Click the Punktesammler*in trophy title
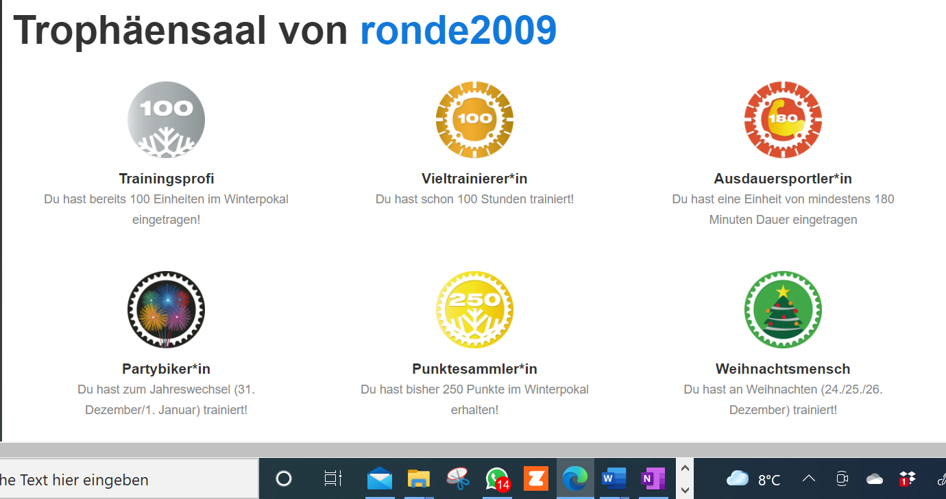The width and height of the screenshot is (946, 499). click(x=474, y=369)
